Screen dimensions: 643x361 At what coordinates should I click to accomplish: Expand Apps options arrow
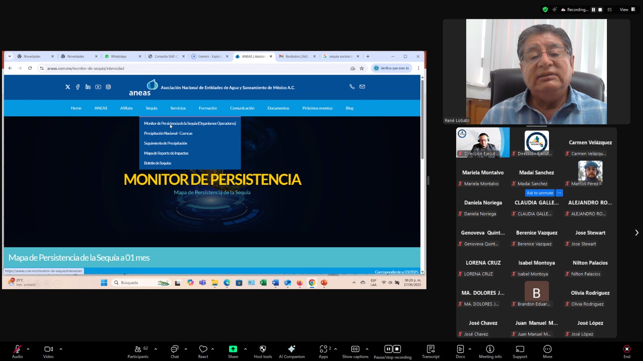point(336,349)
